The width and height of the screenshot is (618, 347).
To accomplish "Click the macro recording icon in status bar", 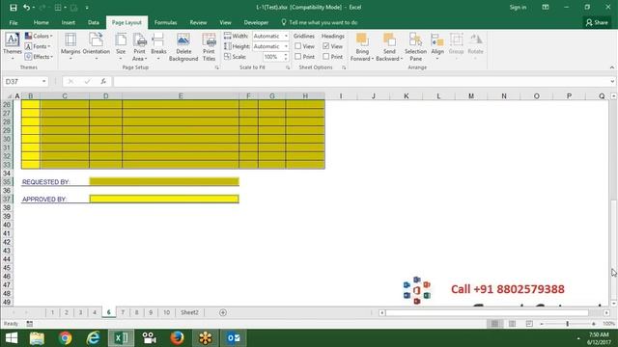I will pyautogui.click(x=30, y=324).
